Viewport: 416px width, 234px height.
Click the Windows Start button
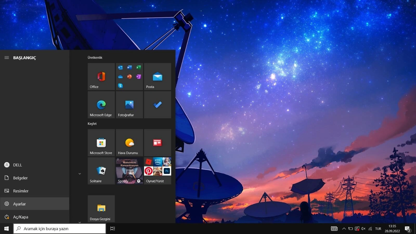point(6,229)
